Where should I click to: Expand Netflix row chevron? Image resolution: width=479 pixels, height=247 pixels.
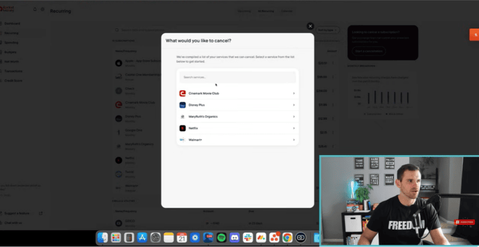click(x=293, y=128)
